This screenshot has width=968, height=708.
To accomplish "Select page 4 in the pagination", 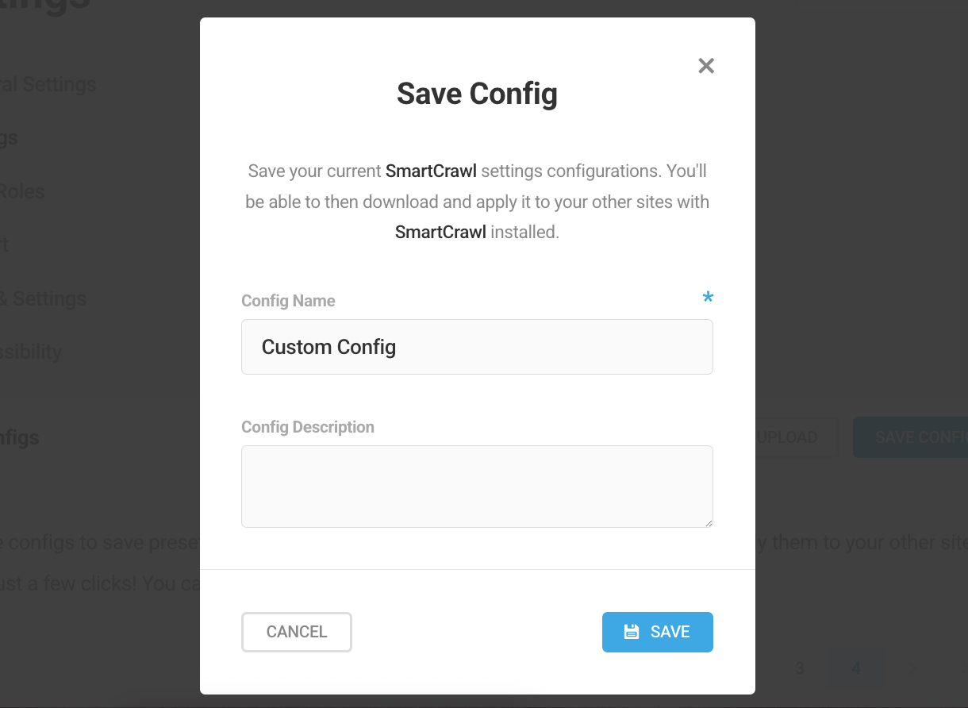I will [x=856, y=668].
